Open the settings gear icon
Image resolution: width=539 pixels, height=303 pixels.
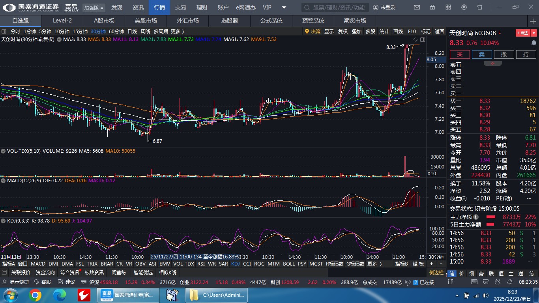(x=464, y=7)
